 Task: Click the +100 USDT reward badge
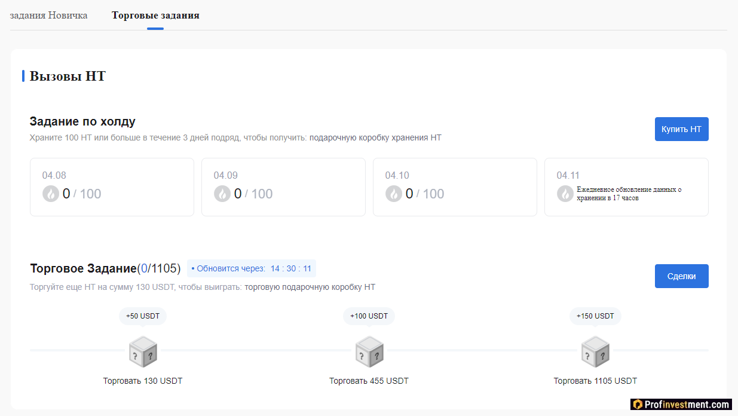(x=369, y=316)
